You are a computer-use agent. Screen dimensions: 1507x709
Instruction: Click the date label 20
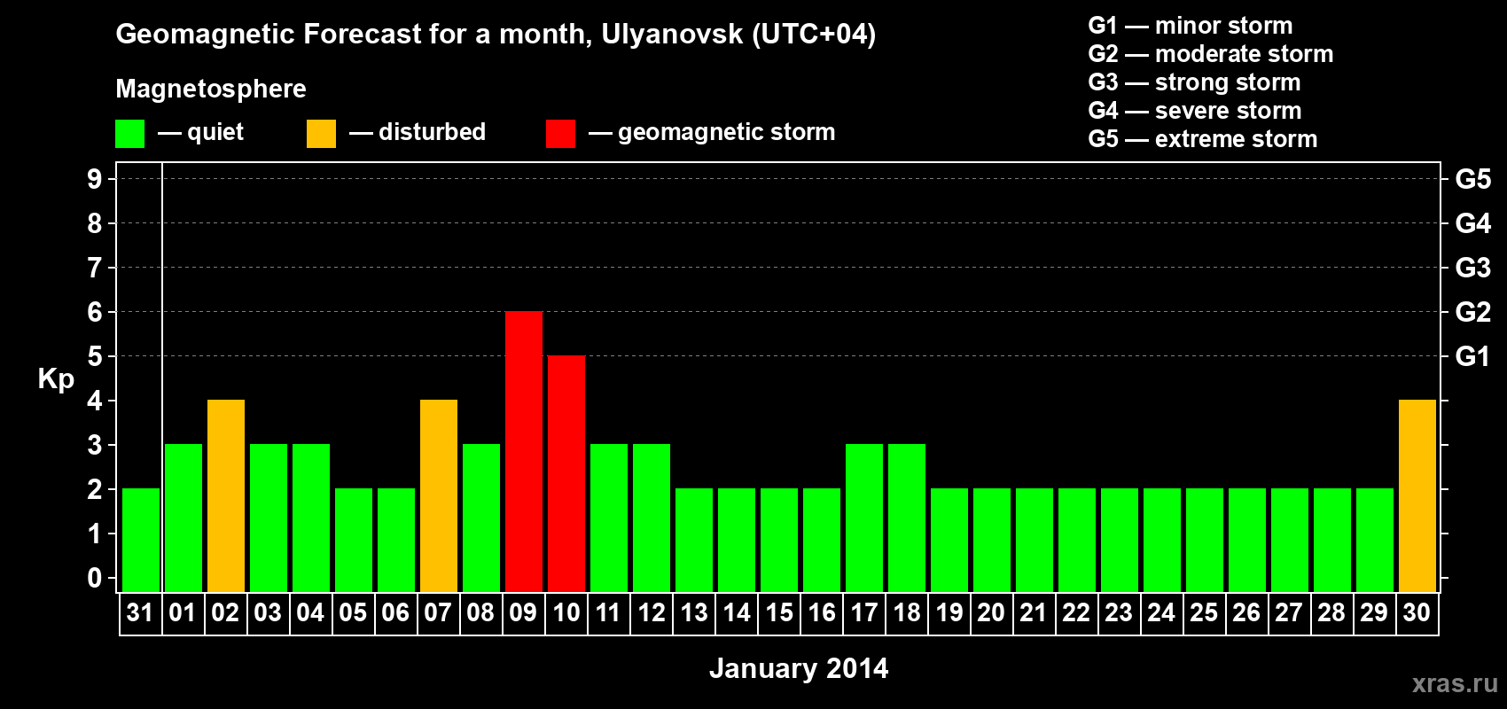coord(991,612)
